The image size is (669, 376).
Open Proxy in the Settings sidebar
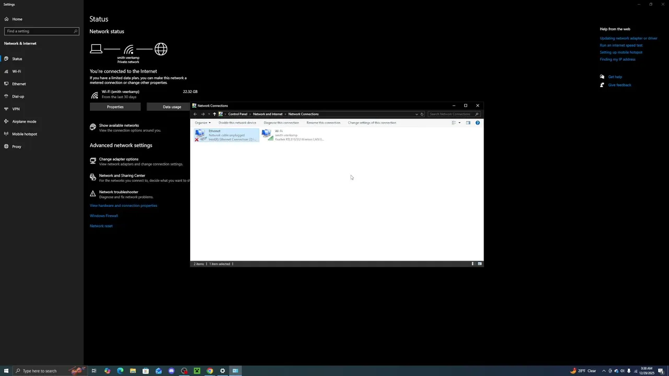13,146
